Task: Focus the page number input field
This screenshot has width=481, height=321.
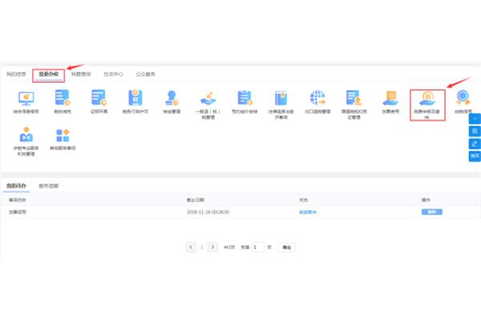Action: click(x=258, y=247)
